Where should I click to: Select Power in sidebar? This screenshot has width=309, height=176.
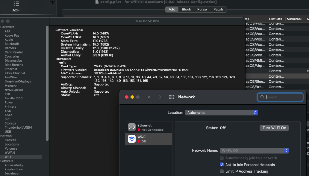[9, 102]
